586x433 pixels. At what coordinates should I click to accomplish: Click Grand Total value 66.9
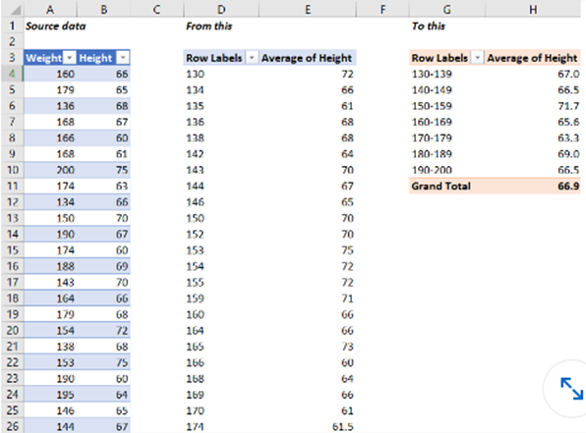click(568, 186)
